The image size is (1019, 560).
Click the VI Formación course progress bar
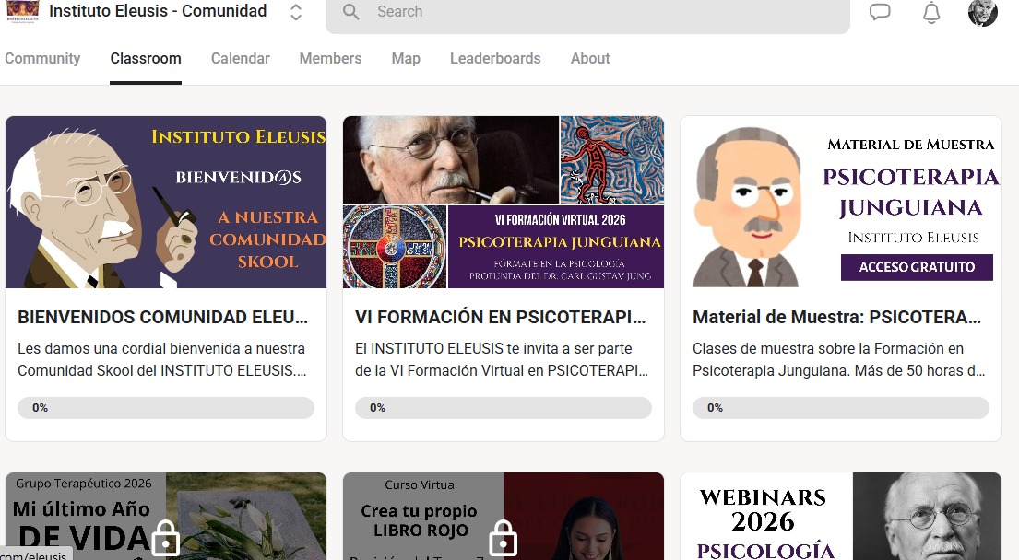pyautogui.click(x=503, y=408)
